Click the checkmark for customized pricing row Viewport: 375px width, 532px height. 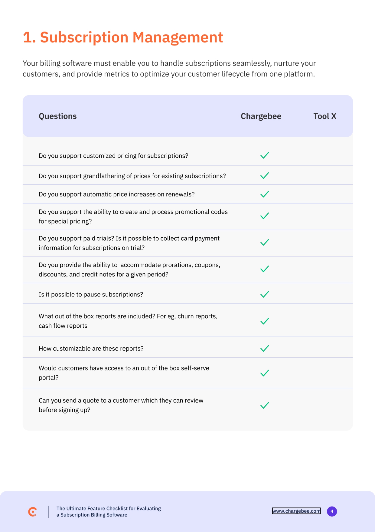point(265,156)
